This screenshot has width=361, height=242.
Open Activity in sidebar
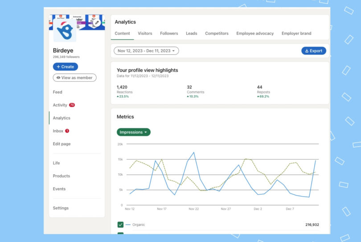(x=60, y=105)
